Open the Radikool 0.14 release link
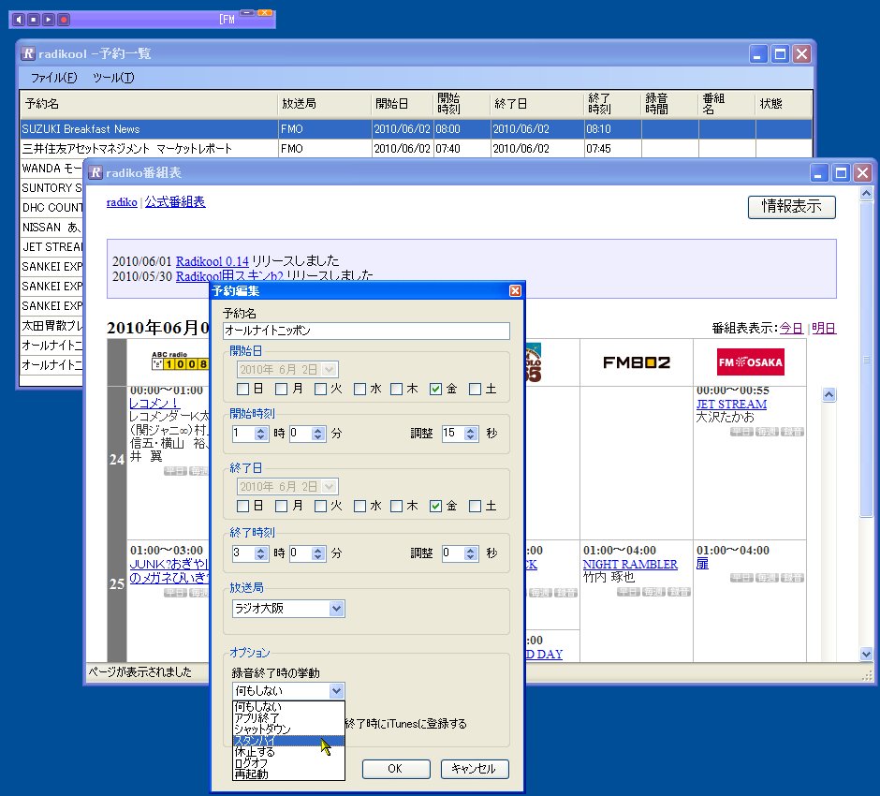The height and width of the screenshot is (796, 880). click(x=213, y=261)
